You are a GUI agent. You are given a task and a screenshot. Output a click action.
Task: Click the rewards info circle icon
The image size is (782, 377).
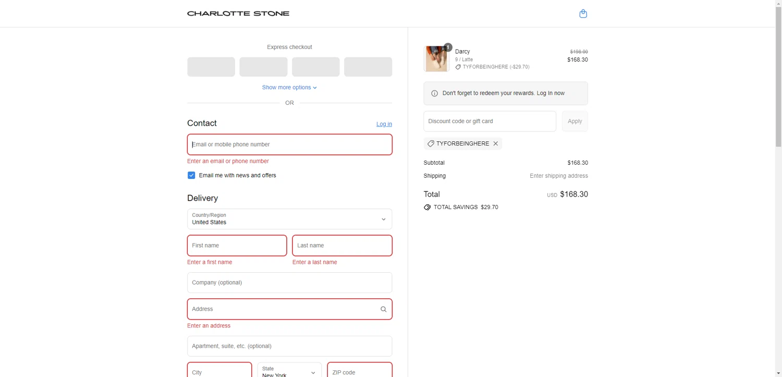435,93
